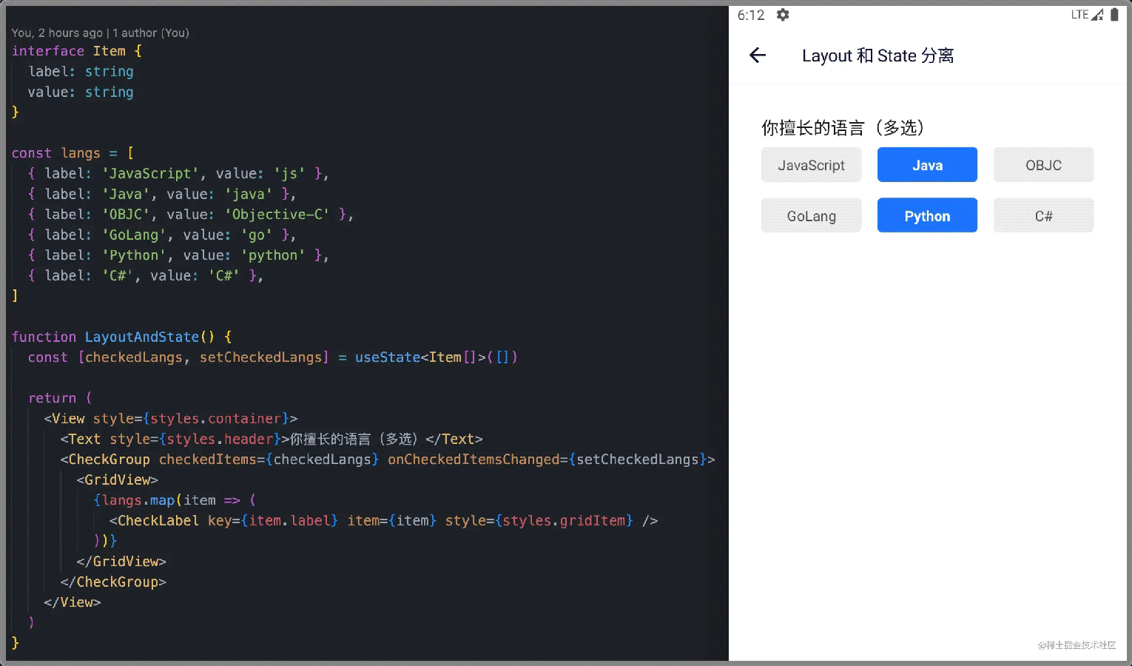
Task: Click the clock time 6:12
Action: (x=750, y=15)
